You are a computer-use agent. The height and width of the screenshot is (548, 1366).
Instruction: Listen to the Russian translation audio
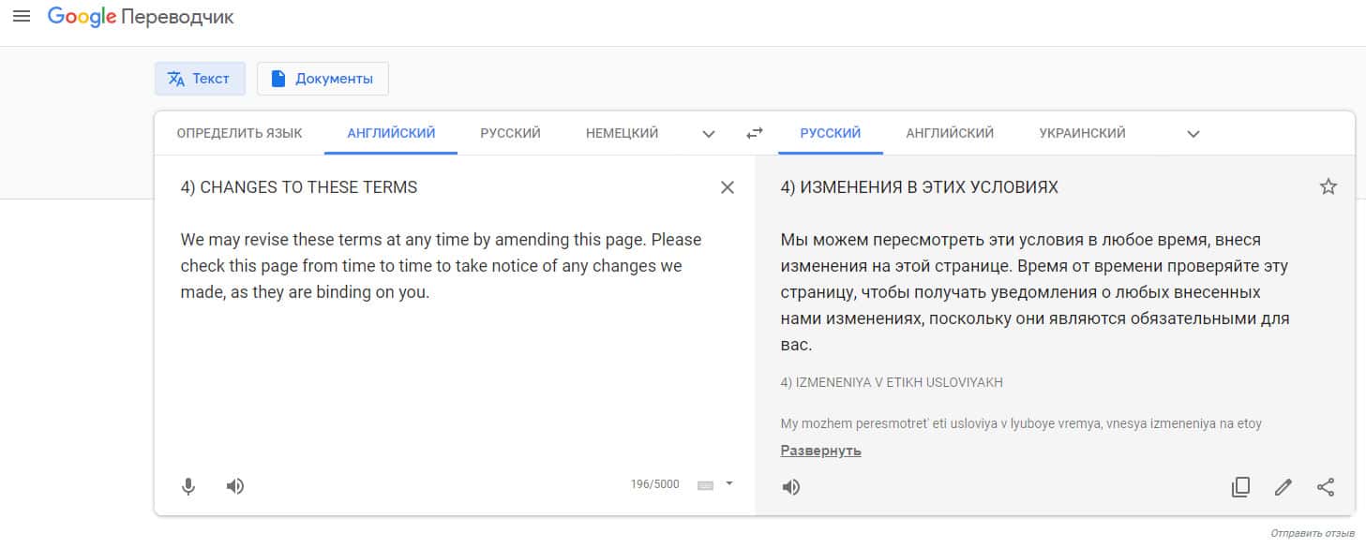[791, 487]
